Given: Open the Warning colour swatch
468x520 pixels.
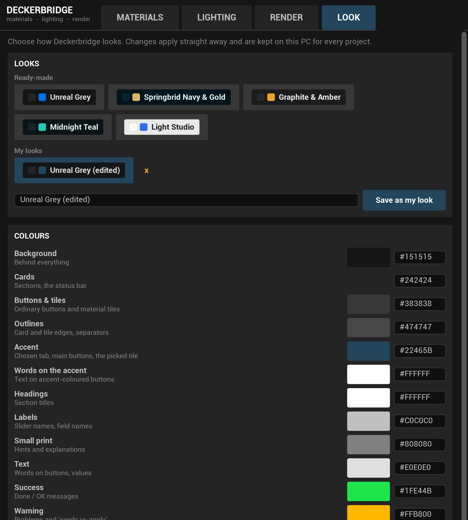Looking at the screenshot, I should pos(369,513).
